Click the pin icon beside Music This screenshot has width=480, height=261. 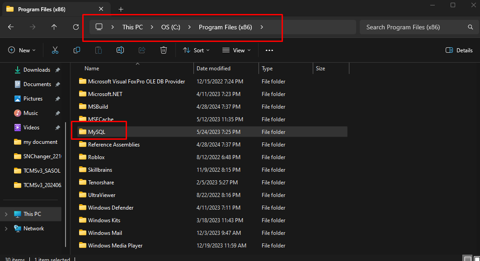click(x=57, y=113)
